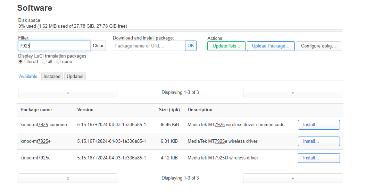This screenshot has width=383, height=192.
Task: Open Configure opkg settings
Action: click(318, 46)
